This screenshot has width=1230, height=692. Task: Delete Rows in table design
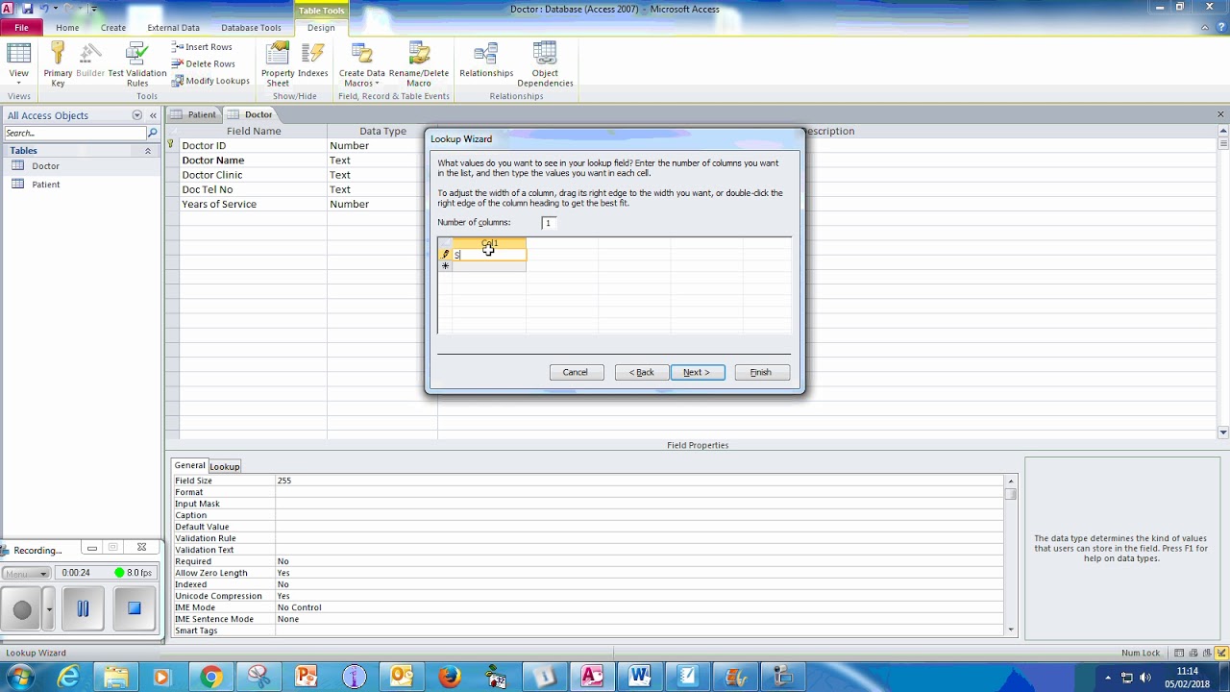[x=203, y=63]
